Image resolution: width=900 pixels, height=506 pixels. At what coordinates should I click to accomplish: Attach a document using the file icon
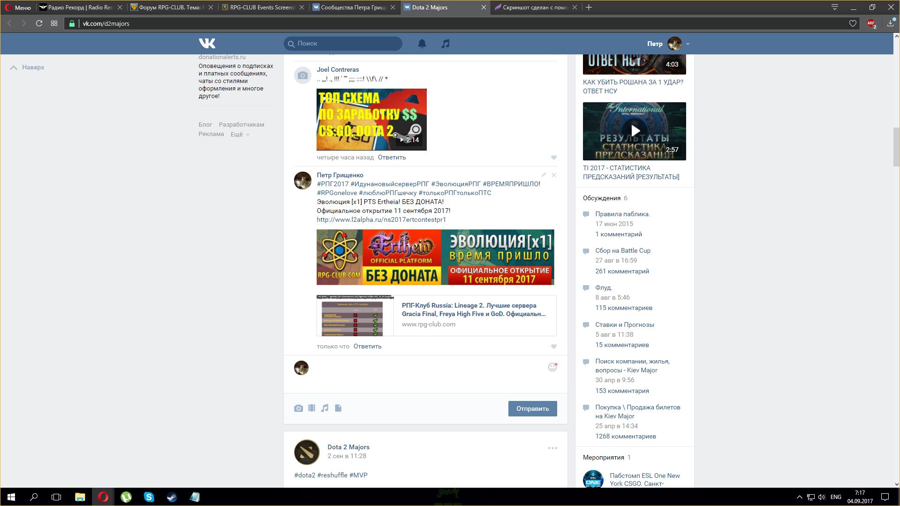coord(338,408)
